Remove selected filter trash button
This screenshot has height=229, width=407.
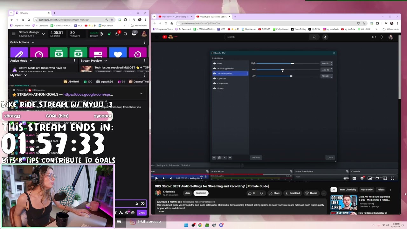(219, 158)
